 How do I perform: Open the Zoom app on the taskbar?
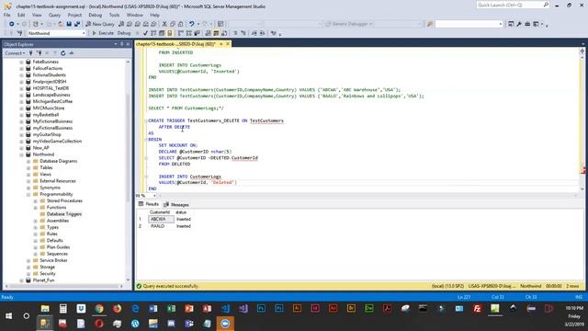coord(225,324)
